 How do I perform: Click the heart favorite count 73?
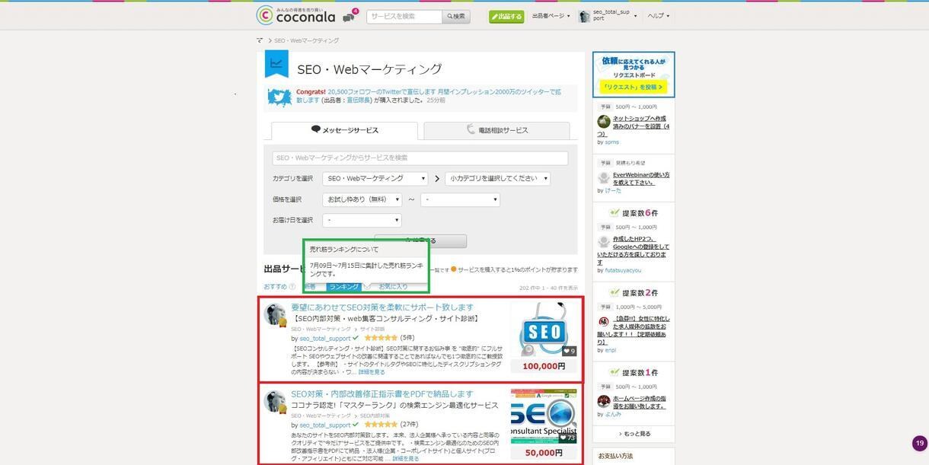tap(568, 438)
